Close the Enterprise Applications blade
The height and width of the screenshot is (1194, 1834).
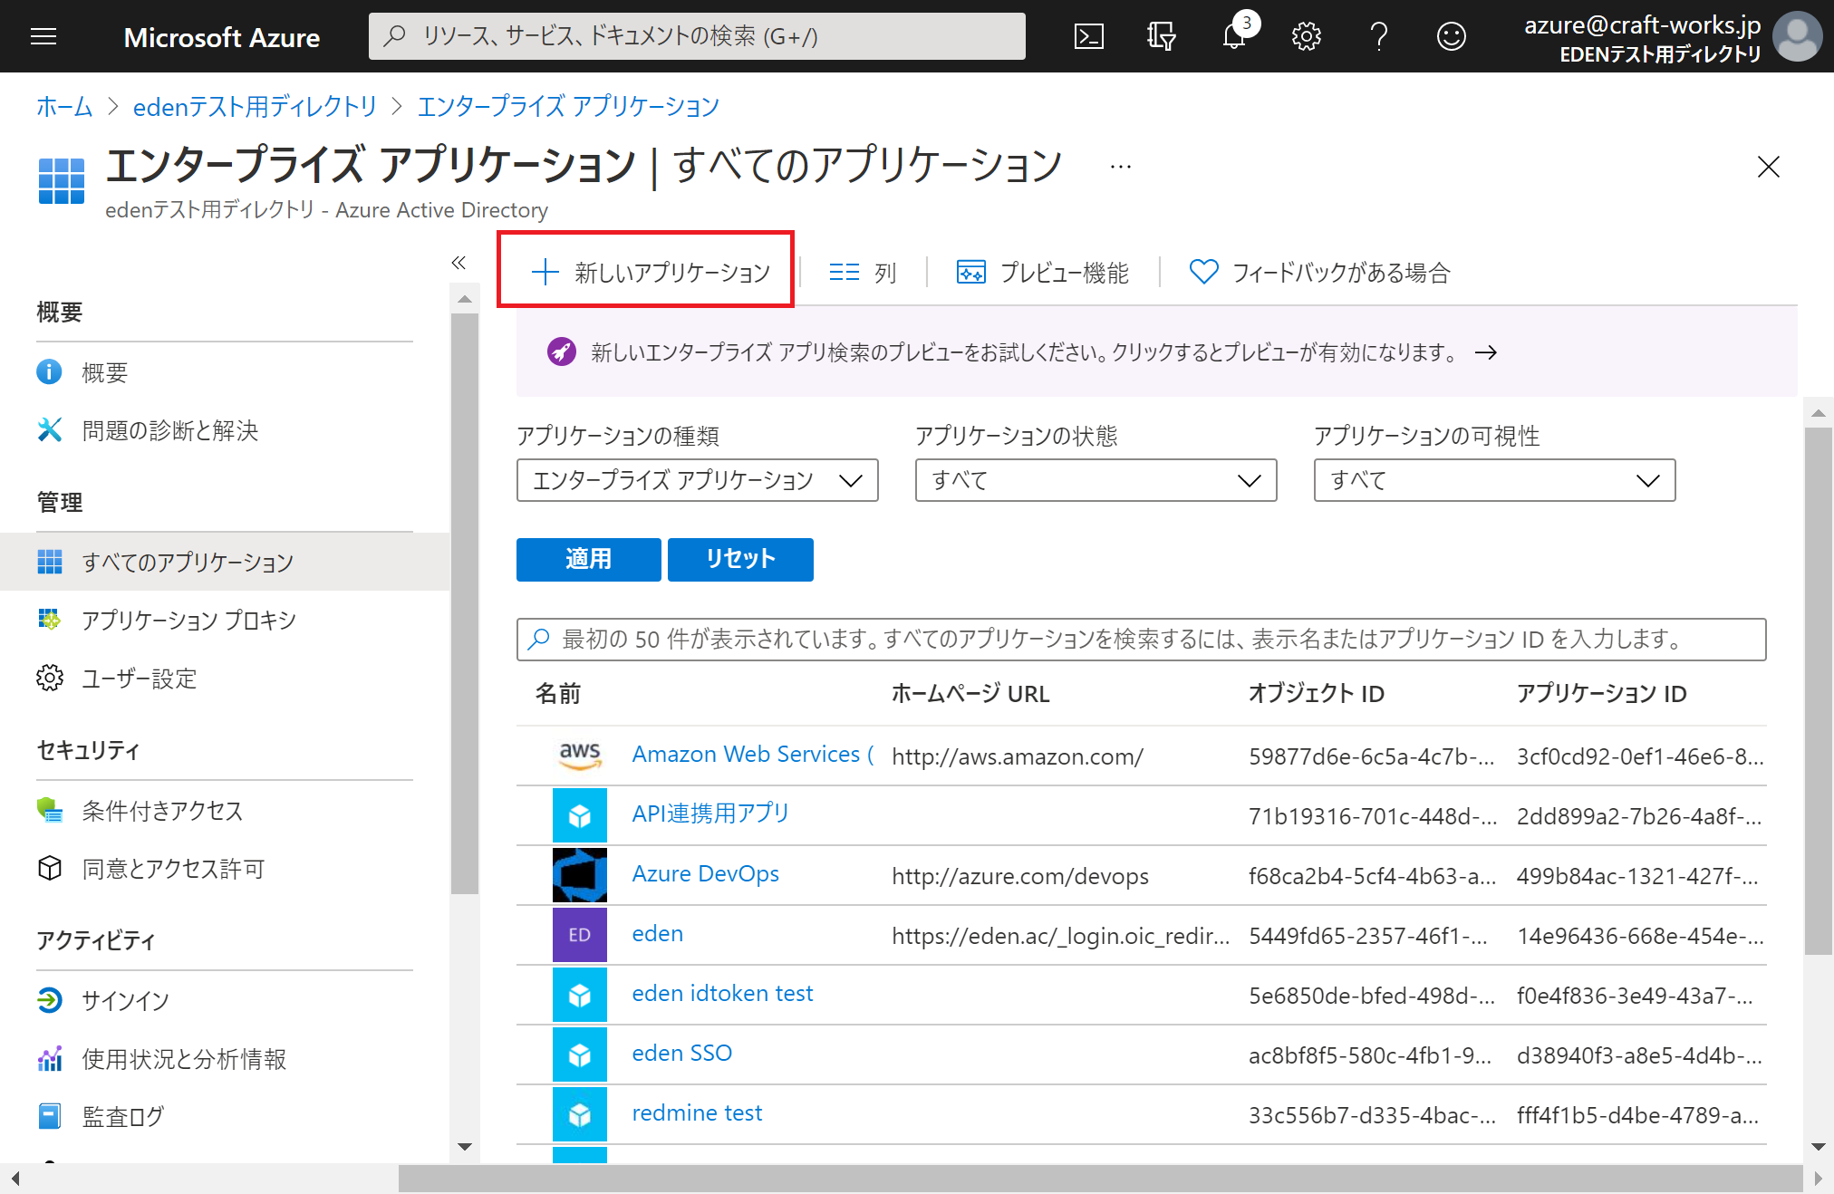tap(1768, 167)
